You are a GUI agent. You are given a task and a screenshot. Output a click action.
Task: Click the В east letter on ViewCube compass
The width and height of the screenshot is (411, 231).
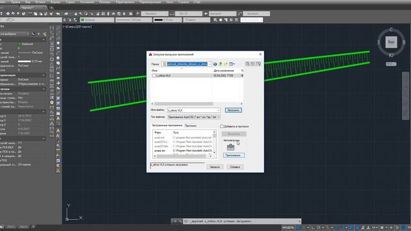(404, 42)
